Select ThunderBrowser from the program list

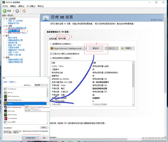(x=15, y=88)
